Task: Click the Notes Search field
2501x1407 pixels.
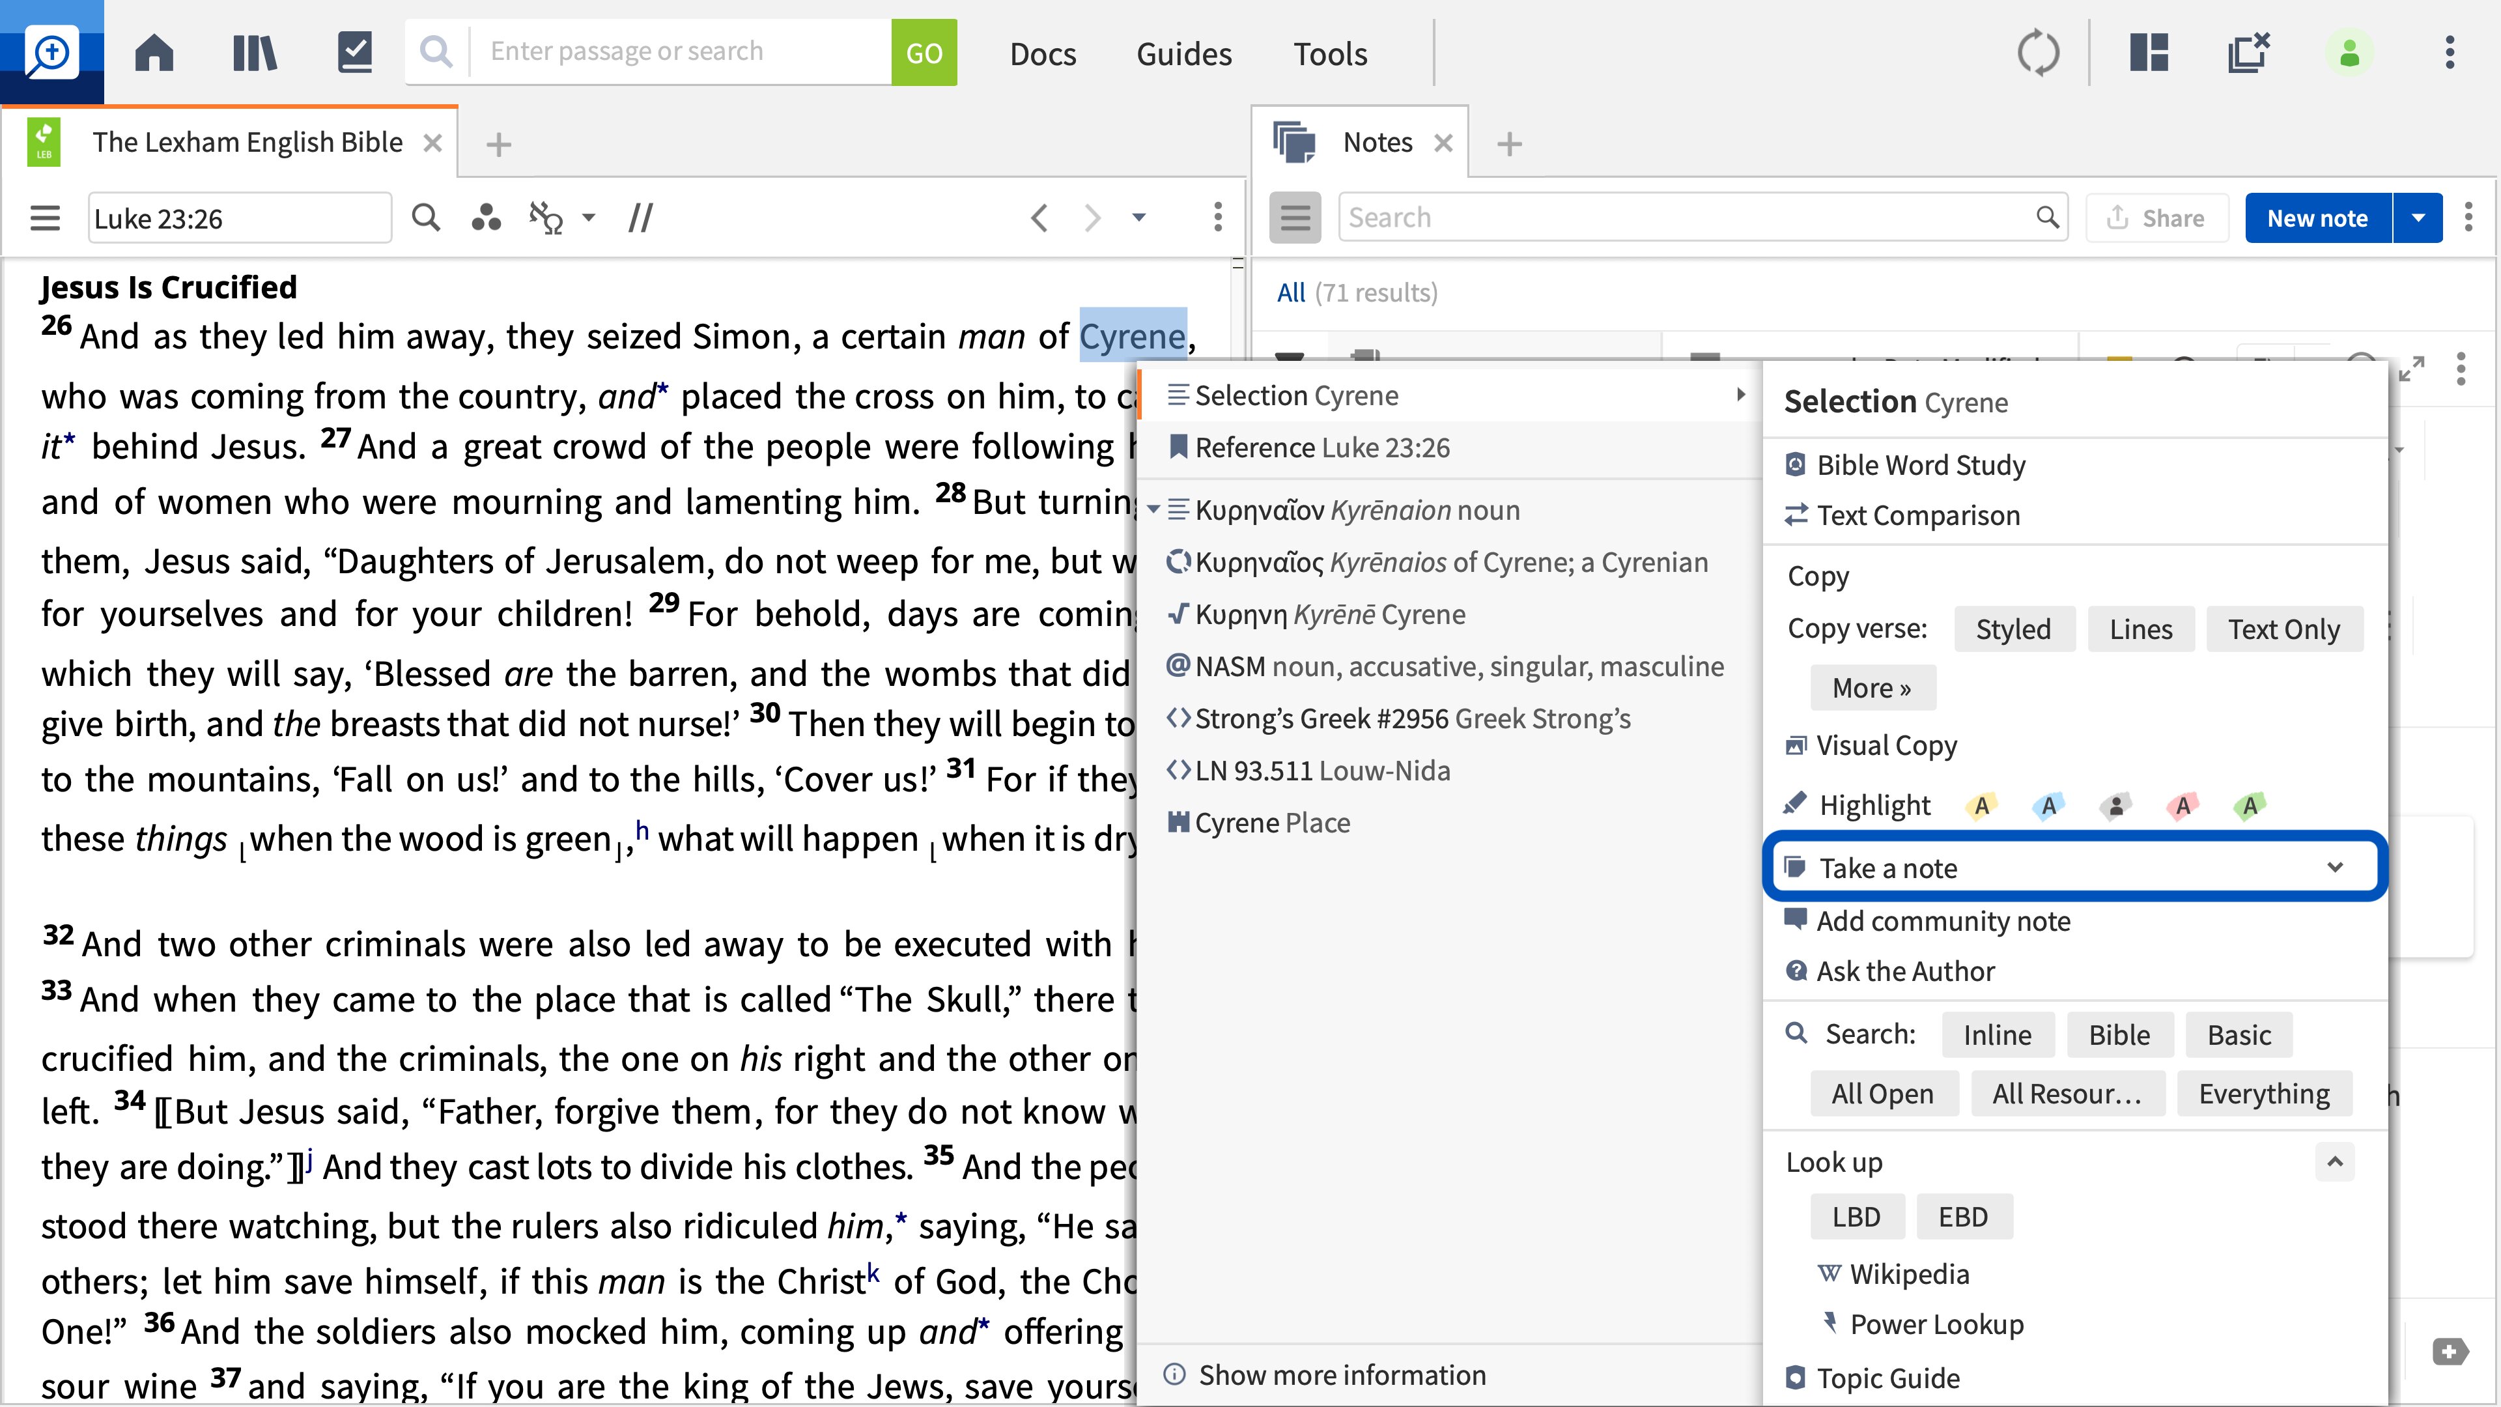Action: [x=1702, y=218]
